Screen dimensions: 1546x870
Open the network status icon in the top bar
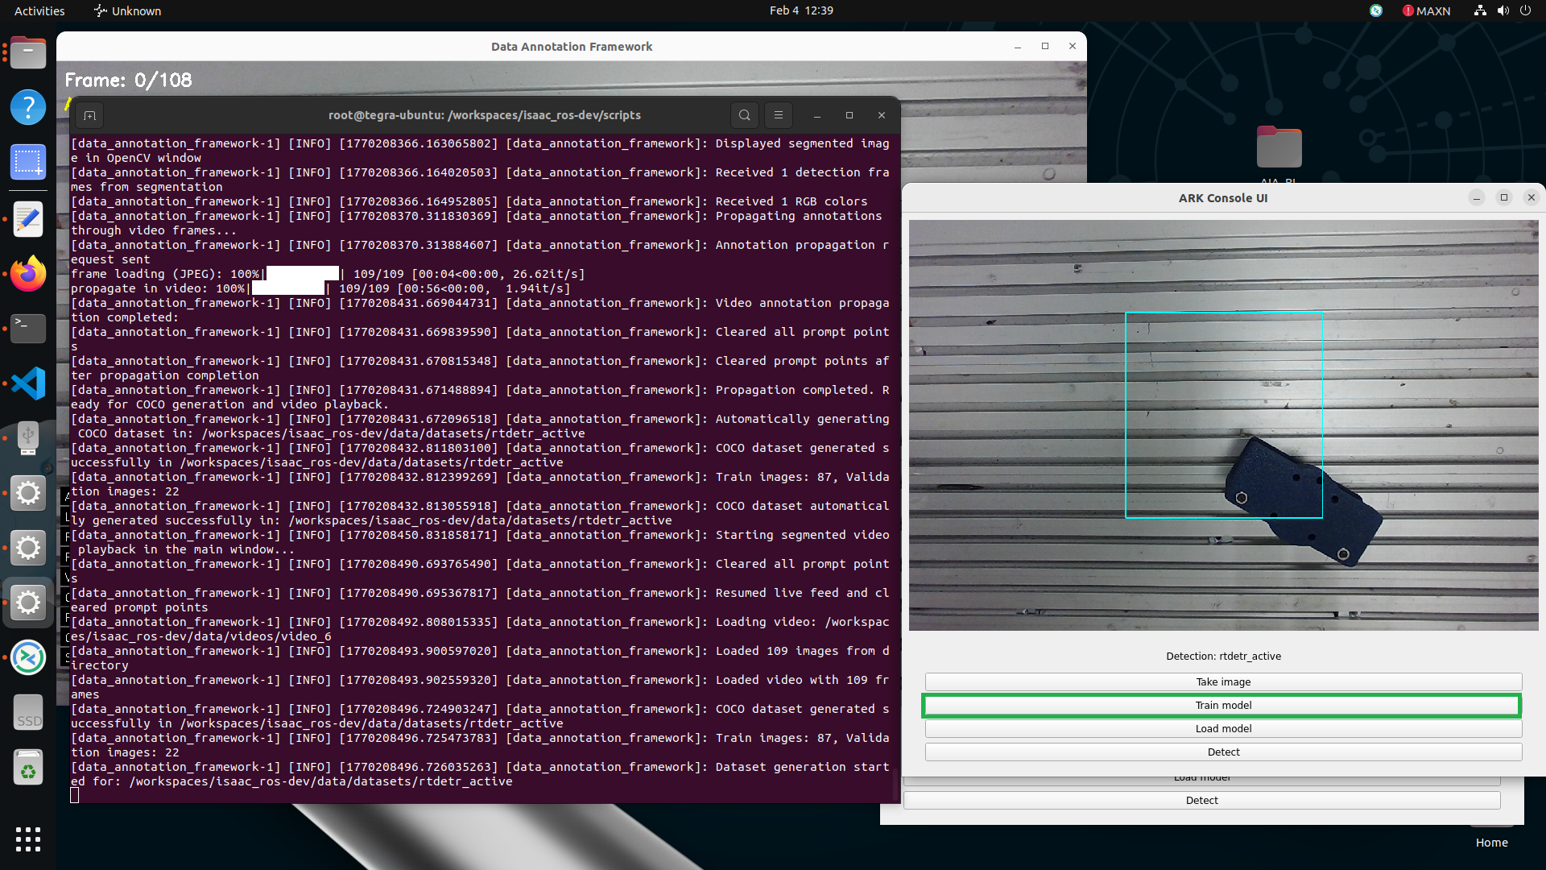(1480, 10)
